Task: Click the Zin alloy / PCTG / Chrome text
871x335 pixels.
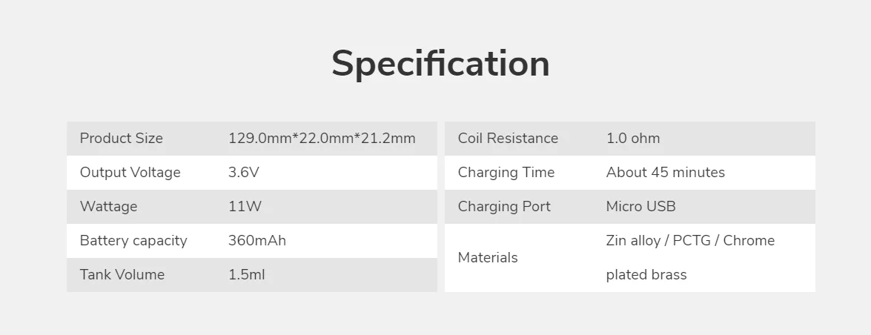Action: click(x=689, y=241)
